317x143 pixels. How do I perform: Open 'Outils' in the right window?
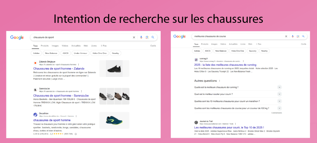(x=303, y=44)
